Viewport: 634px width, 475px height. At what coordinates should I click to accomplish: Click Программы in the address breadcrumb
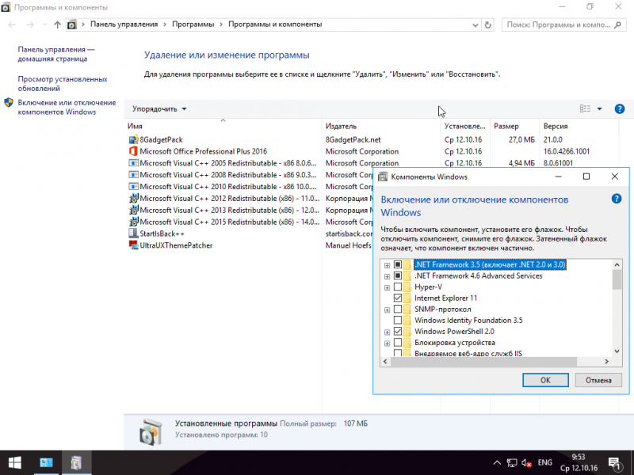coord(193,25)
